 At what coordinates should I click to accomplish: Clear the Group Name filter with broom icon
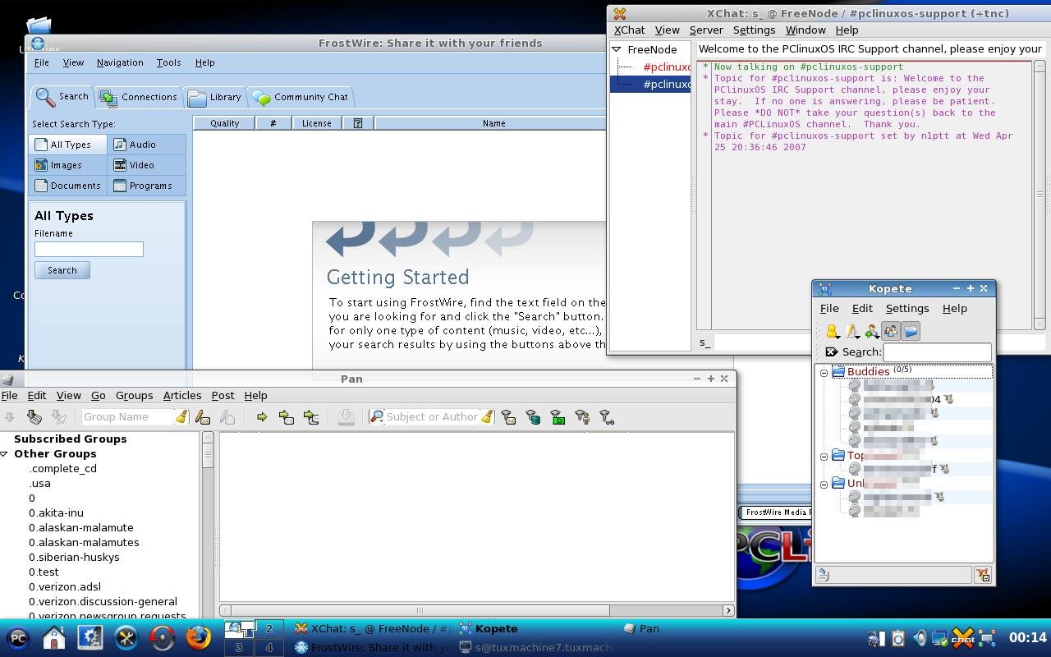pos(181,417)
